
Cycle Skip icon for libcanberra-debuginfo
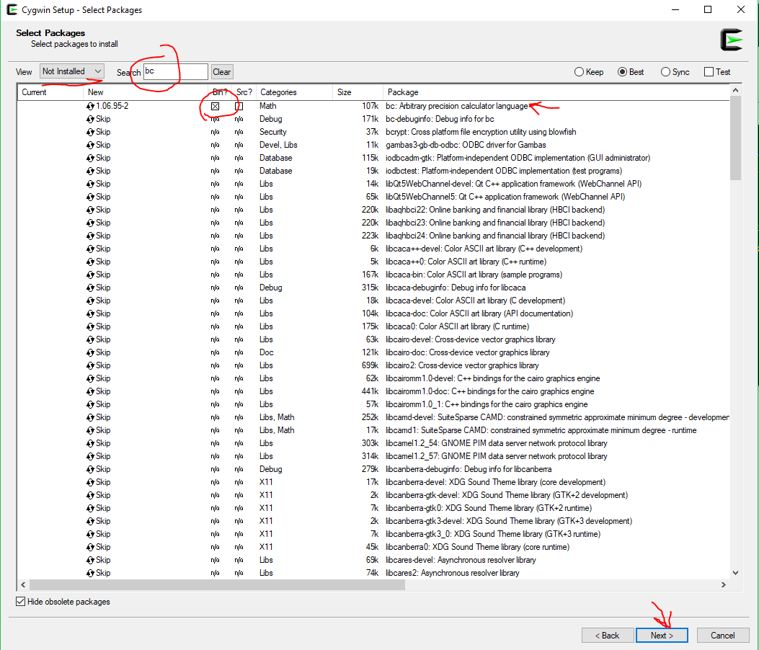coord(90,469)
